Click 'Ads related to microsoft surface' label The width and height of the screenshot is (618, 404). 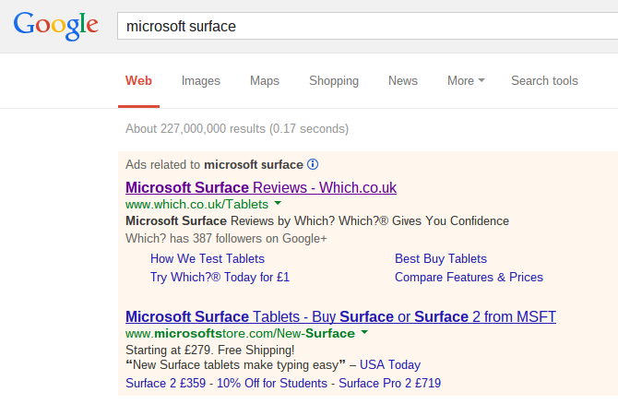[x=214, y=164]
